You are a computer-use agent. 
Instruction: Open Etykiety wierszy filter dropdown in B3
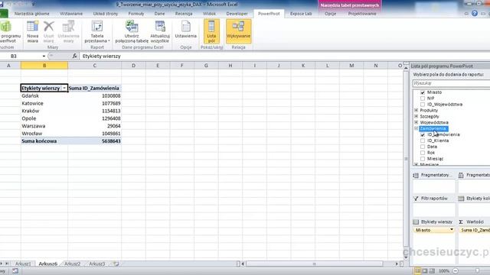[64, 89]
